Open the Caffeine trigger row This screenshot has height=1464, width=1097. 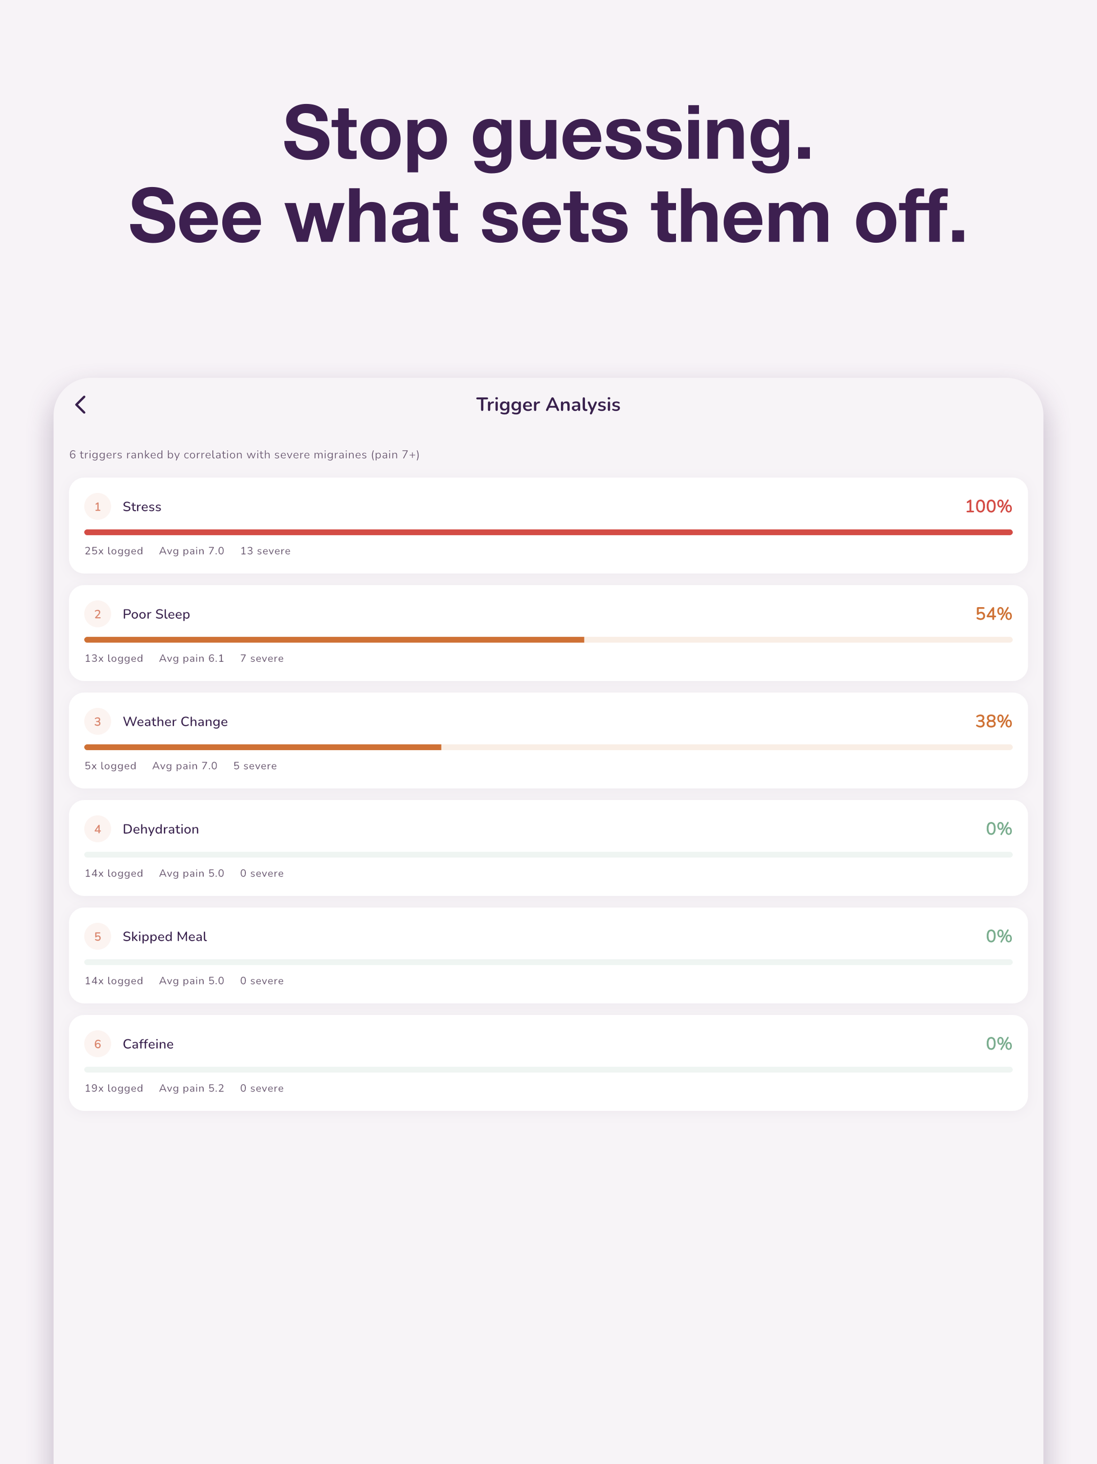coord(548,1063)
